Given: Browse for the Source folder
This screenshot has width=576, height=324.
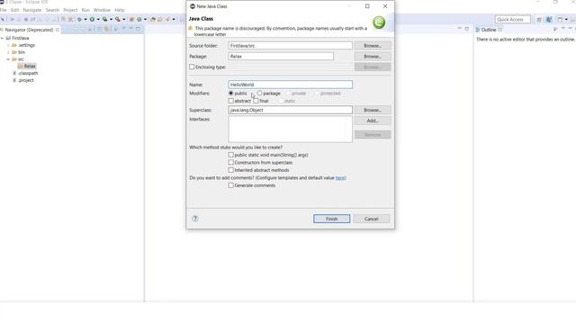Looking at the screenshot, I should pyautogui.click(x=373, y=46).
